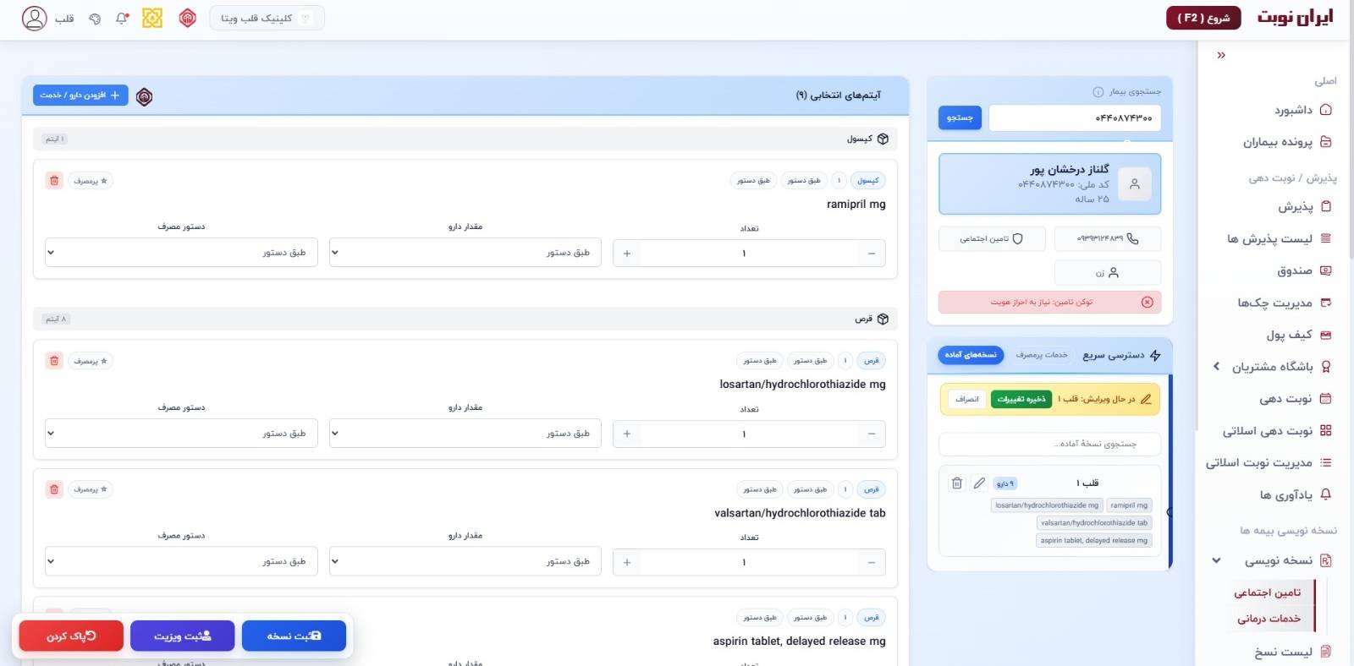Open دستور مصرف dropdown for valsartan/hydrochlorothiazide tab
This screenshot has width=1354, height=666.
181,562
